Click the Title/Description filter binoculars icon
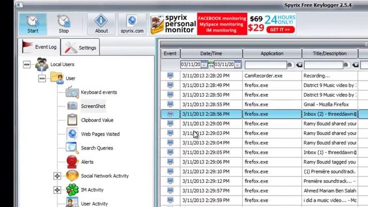 pyautogui.click(x=346, y=64)
